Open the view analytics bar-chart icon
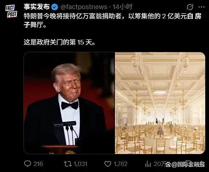Viewport: 209px width, 172px height. 148,164
